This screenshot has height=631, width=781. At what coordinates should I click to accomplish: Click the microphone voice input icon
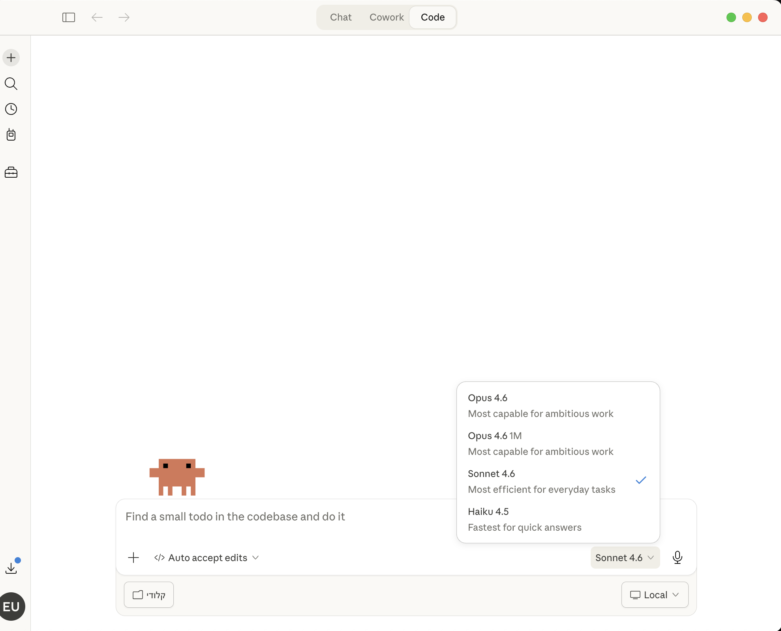[678, 558]
